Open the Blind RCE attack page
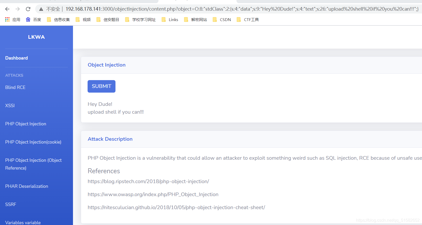The width and height of the screenshot is (422, 225). 15,87
